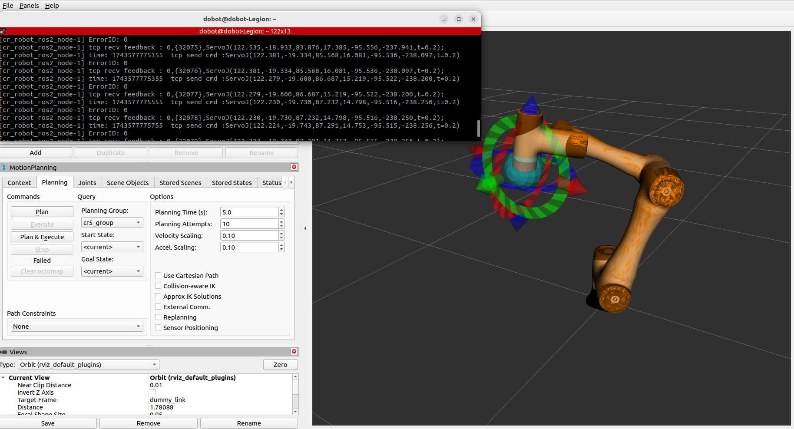Collapse the left panel using the side arrow

pos(305,228)
